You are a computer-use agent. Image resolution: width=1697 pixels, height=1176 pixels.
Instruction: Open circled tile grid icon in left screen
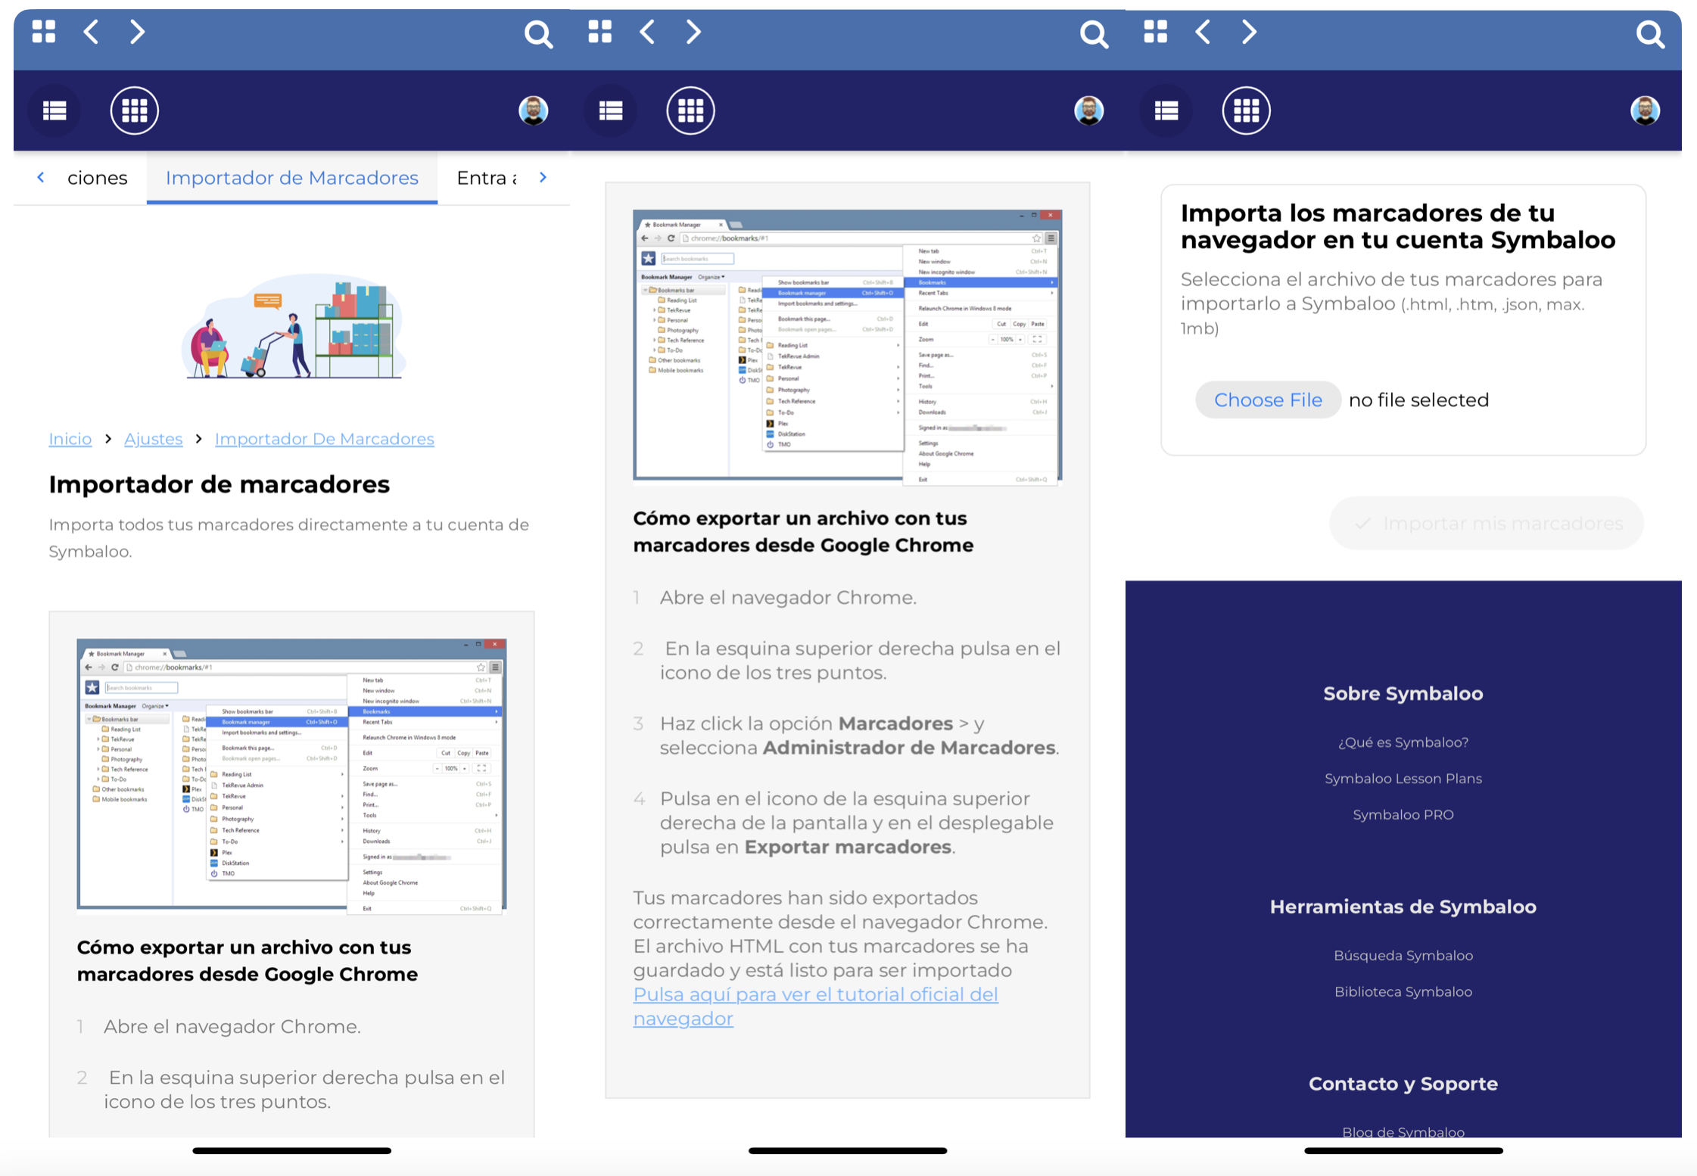pyautogui.click(x=134, y=110)
